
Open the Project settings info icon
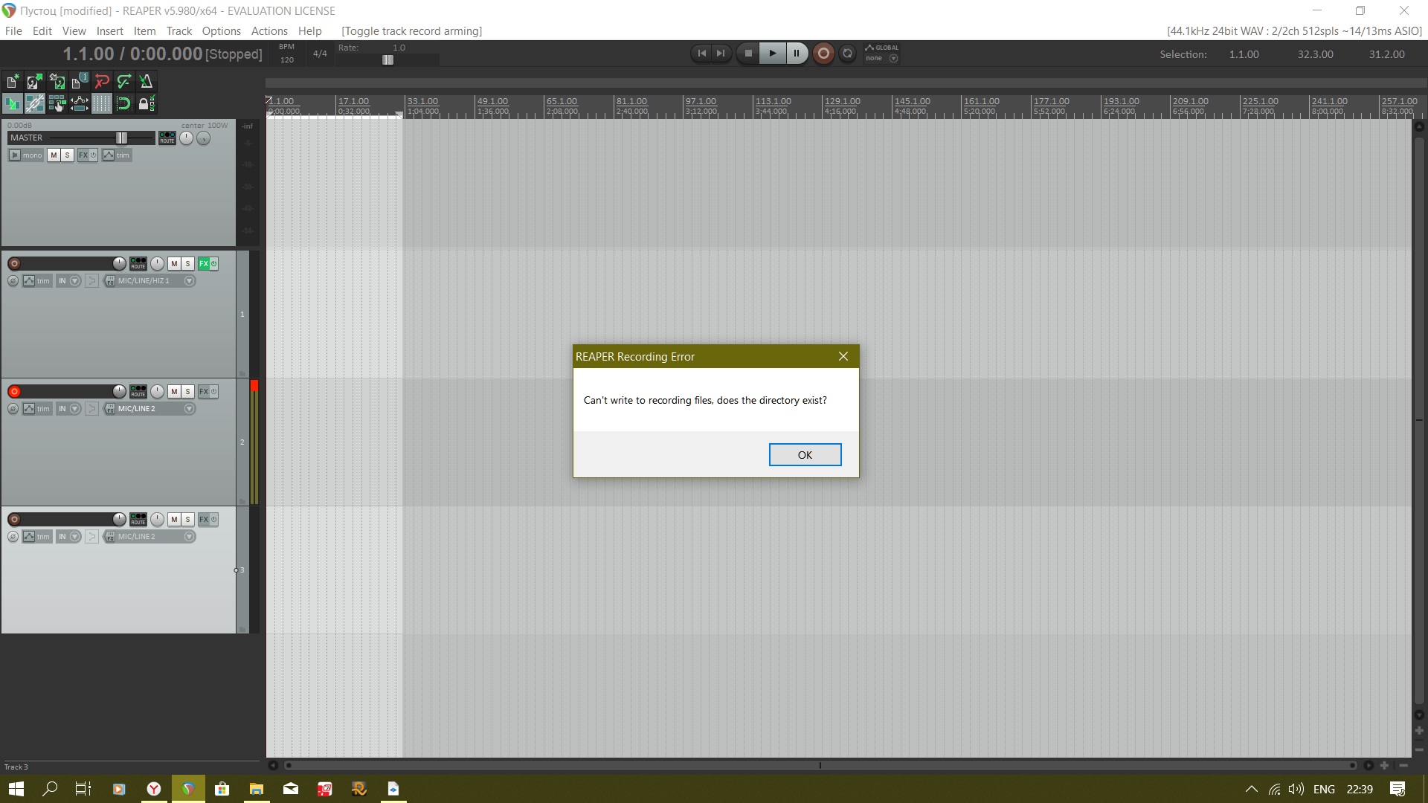79,81
